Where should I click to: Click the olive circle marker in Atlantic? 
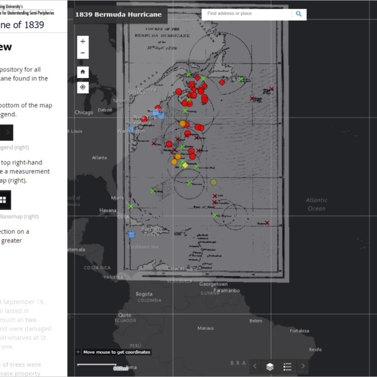click(214, 182)
